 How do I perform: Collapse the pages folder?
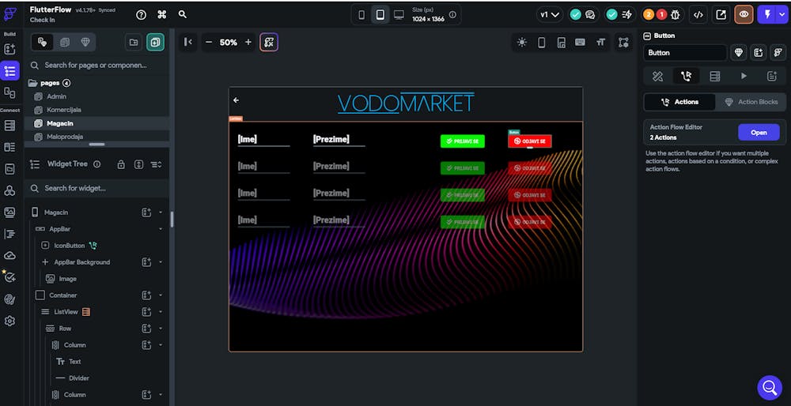(x=32, y=83)
